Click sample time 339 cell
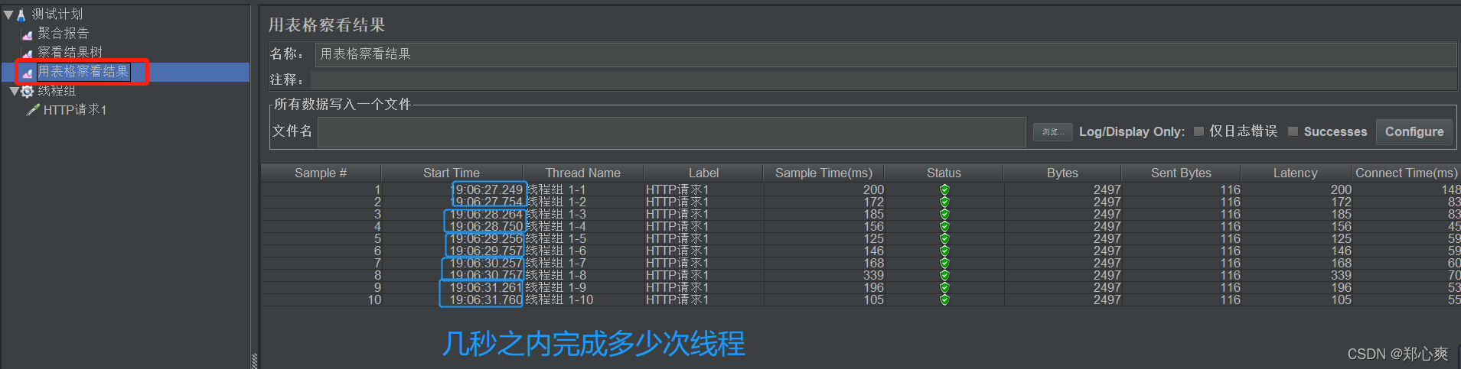 [824, 275]
